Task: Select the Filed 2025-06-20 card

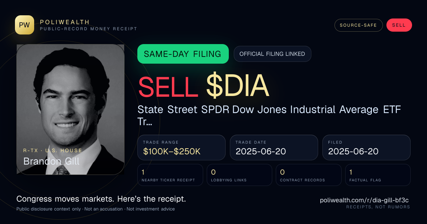Action: click(367, 148)
